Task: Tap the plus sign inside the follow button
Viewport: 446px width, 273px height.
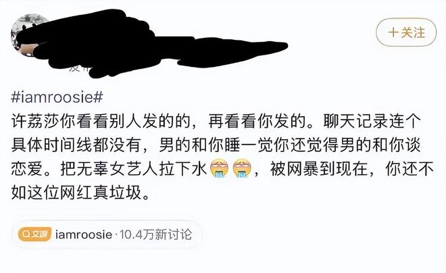Action: coord(393,32)
